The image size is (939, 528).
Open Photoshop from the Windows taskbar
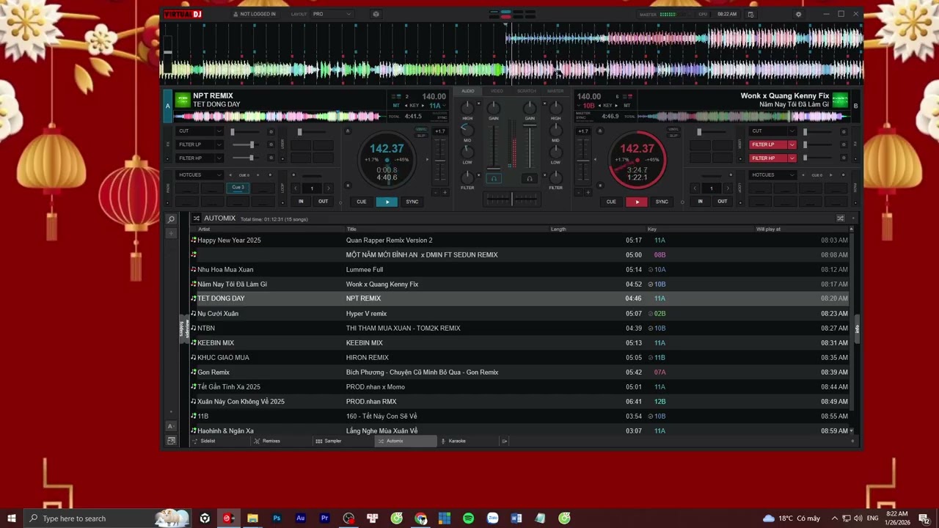click(277, 518)
